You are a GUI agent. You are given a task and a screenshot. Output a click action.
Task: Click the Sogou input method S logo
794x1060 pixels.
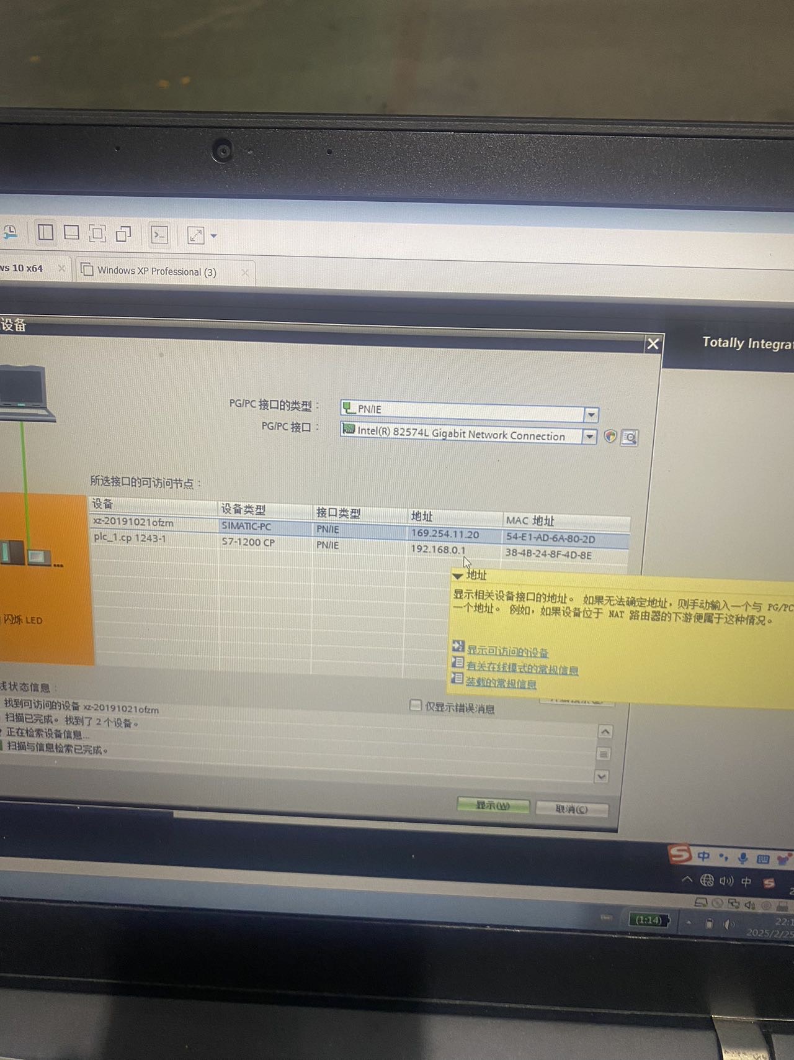click(680, 854)
